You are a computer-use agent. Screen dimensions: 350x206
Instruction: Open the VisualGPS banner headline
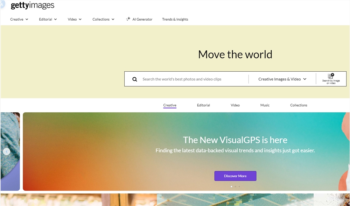[x=235, y=140]
